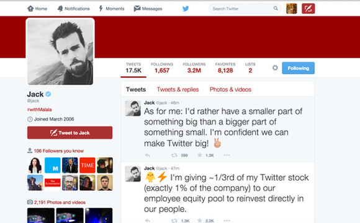
Task: Switch to Tweets & replies tab
Action: click(178, 89)
